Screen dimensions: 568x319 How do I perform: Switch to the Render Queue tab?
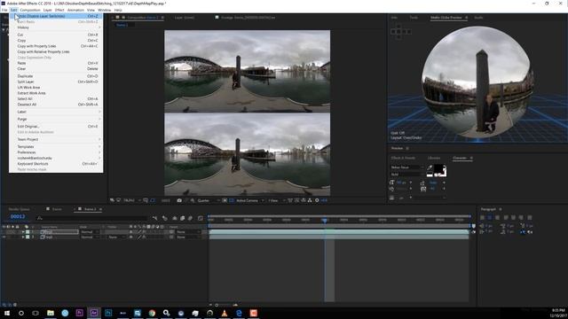pyautogui.click(x=19, y=209)
